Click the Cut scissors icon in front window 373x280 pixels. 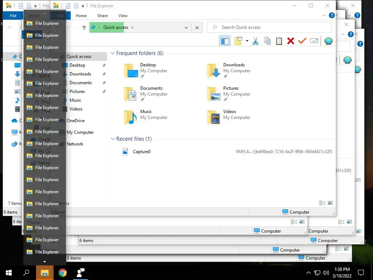coord(255,41)
